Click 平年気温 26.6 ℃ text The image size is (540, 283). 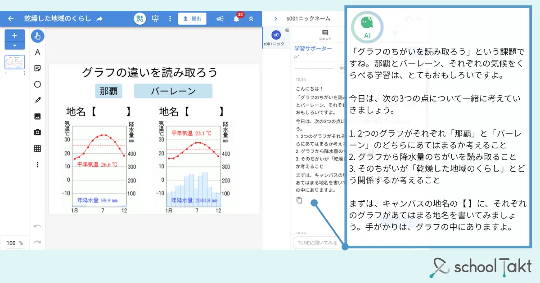click(97, 164)
